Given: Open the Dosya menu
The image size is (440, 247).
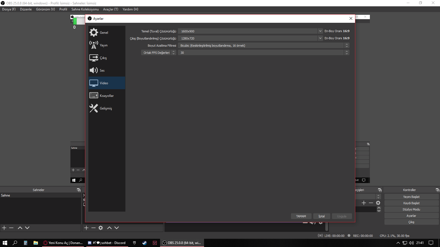Looking at the screenshot, I should pyautogui.click(x=9, y=9).
